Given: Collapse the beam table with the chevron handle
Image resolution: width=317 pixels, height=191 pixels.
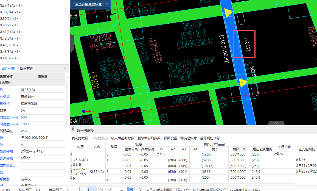Looking at the screenshot, I should click(276, 123).
